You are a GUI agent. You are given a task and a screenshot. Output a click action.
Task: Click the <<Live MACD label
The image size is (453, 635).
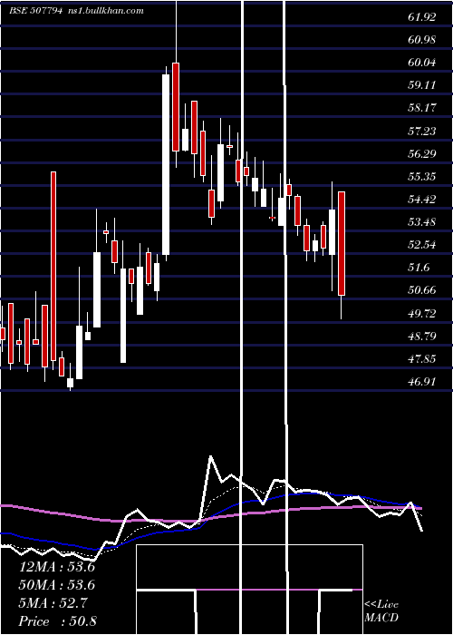381,611
